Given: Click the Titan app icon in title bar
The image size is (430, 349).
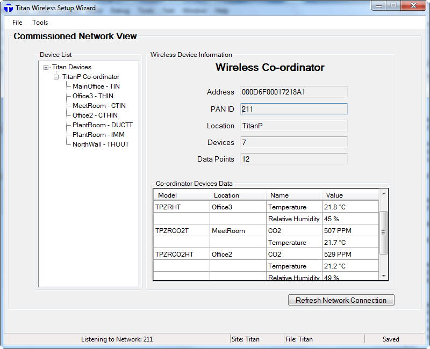Looking at the screenshot, I should pos(9,8).
